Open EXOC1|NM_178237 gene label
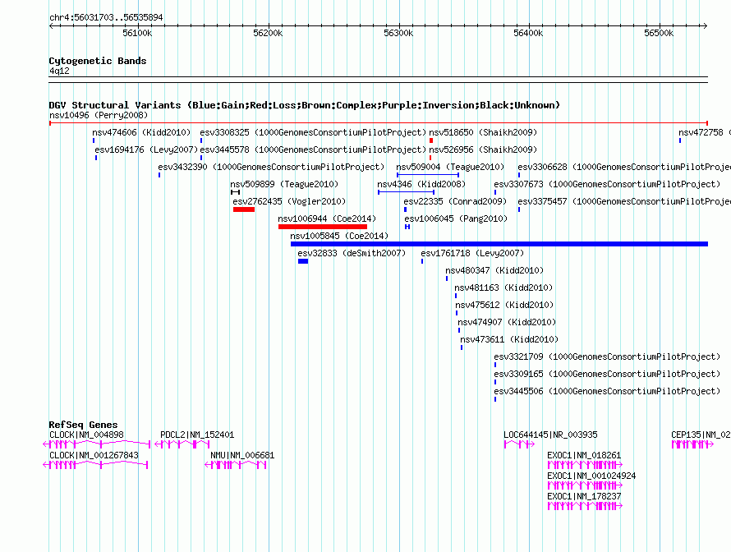 click(x=584, y=496)
